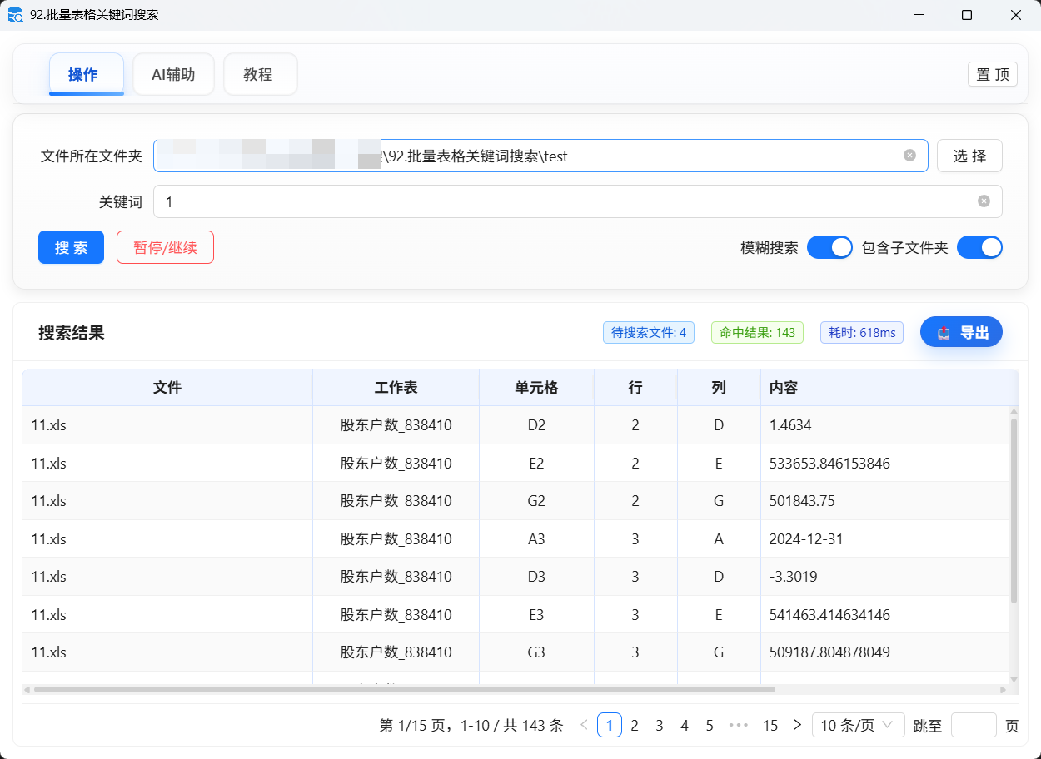Open the 10 条/页 page size dropdown
1041x759 pixels.
(x=858, y=725)
